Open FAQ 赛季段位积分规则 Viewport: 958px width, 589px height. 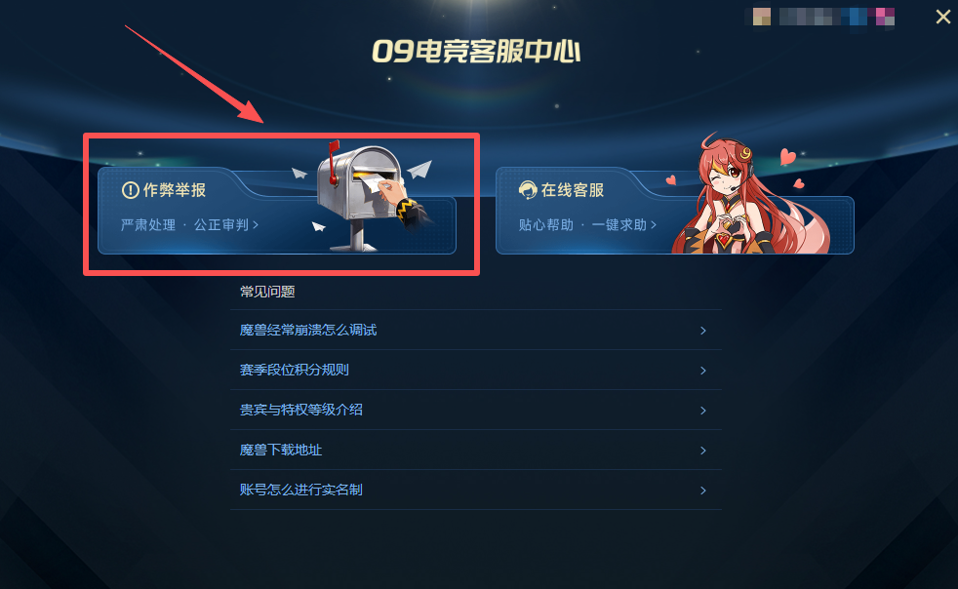pyautogui.click(x=476, y=370)
